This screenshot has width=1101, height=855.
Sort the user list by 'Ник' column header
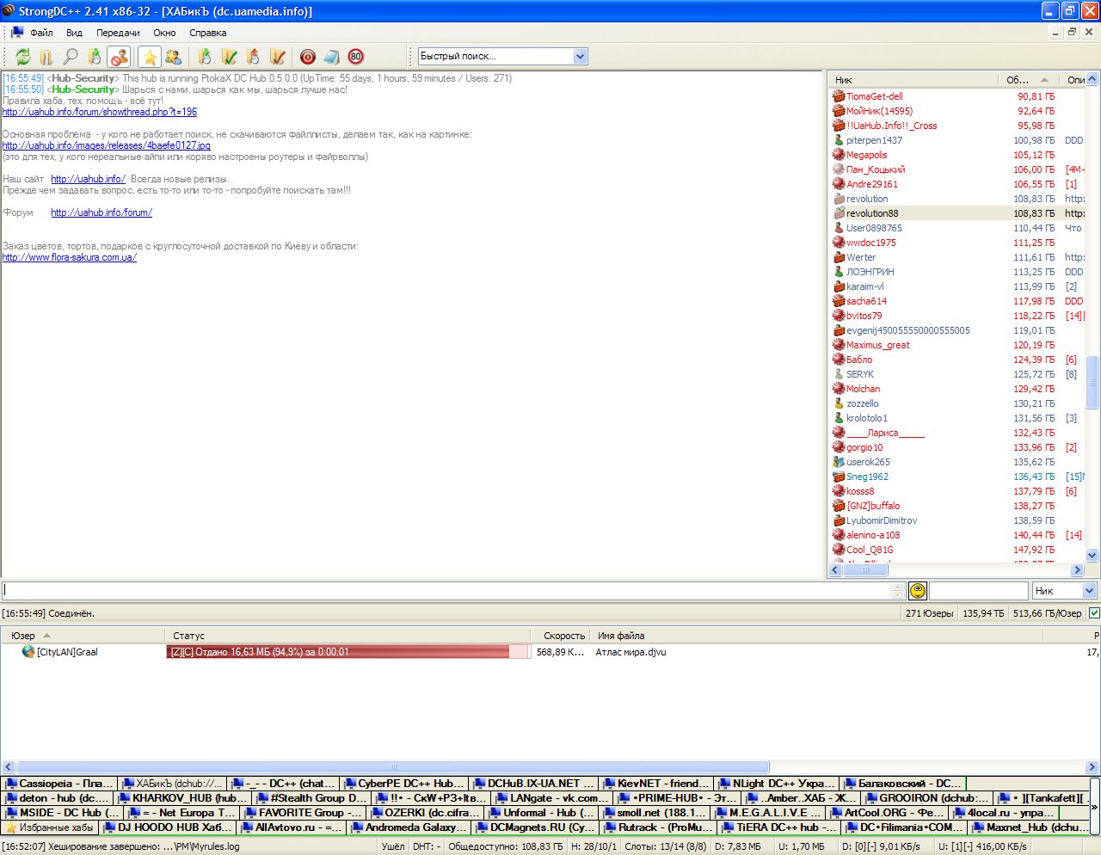pyautogui.click(x=912, y=80)
